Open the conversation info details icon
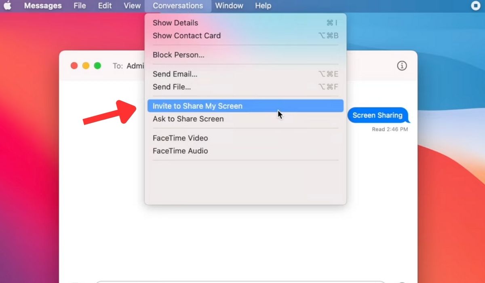The height and width of the screenshot is (283, 485). pos(401,65)
